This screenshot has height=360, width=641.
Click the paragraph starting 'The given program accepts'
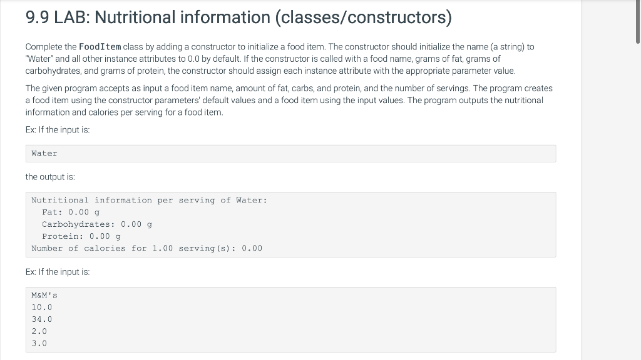coord(289,101)
